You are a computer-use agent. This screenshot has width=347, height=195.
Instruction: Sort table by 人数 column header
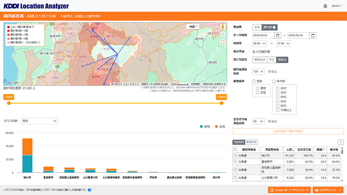click(x=290, y=149)
